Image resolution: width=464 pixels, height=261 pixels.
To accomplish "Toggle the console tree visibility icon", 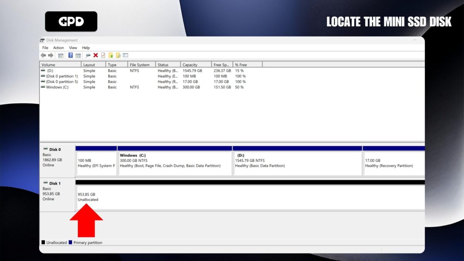I will (60, 55).
